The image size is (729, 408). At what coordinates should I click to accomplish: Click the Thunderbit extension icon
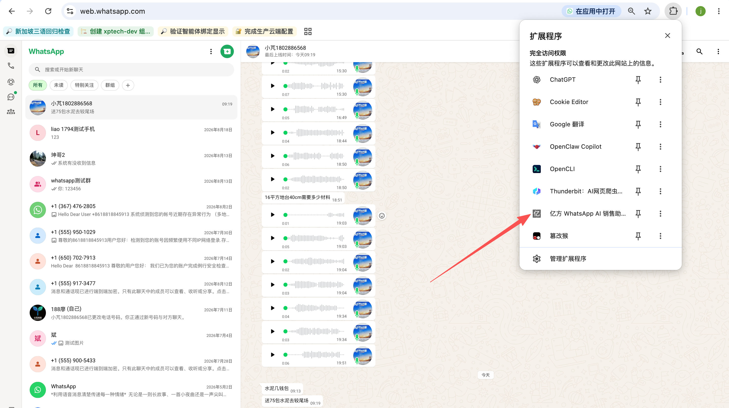click(x=536, y=191)
